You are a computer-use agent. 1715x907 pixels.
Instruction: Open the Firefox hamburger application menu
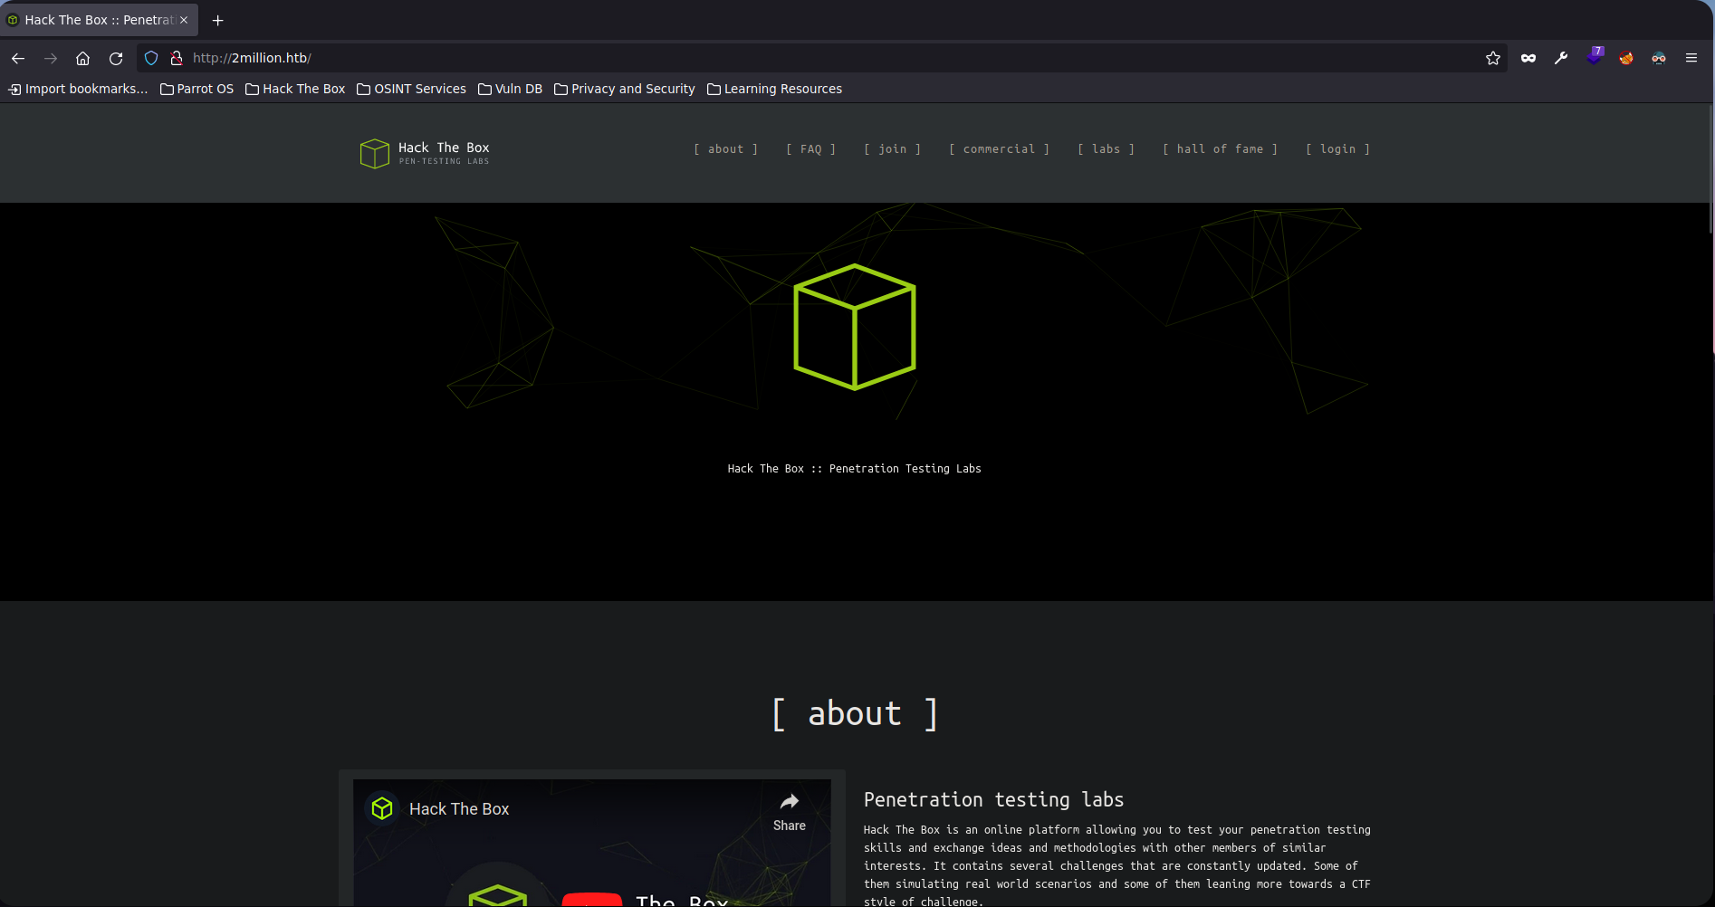tap(1691, 58)
